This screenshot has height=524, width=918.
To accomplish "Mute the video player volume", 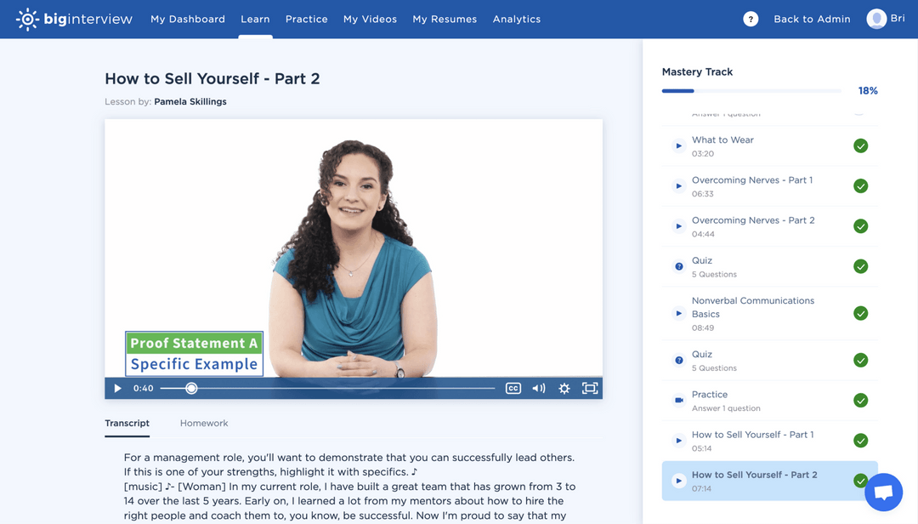I will 538,388.
